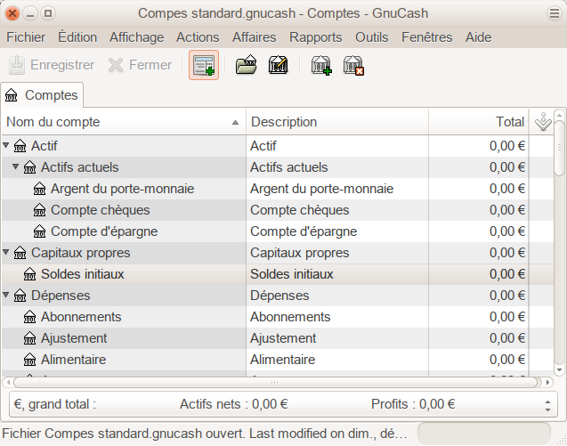
Task: Open the column chooser arrow button
Action: point(542,122)
